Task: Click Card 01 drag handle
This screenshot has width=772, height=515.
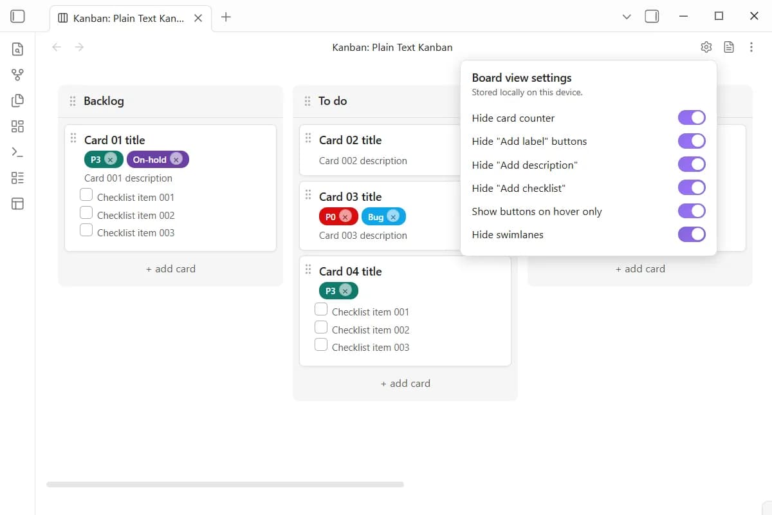Action: (73, 138)
